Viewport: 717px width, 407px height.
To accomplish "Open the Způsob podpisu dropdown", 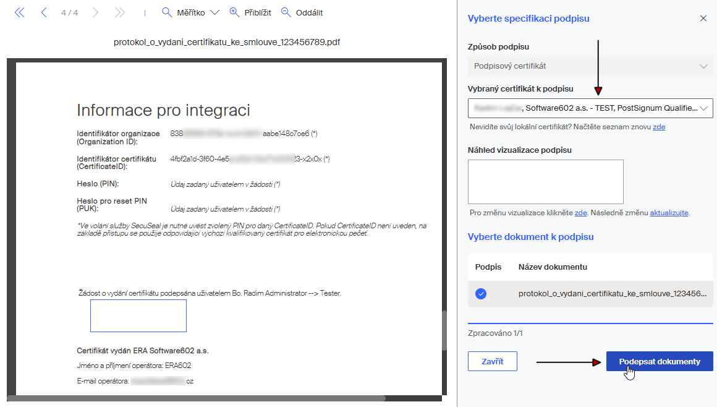I will pyautogui.click(x=590, y=66).
